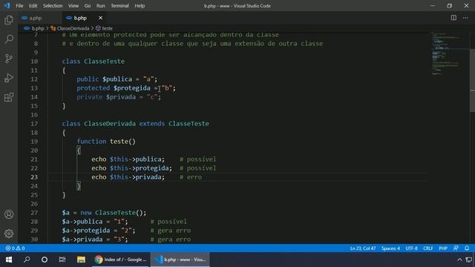Open the Windows taskbar search

(x=27, y=260)
